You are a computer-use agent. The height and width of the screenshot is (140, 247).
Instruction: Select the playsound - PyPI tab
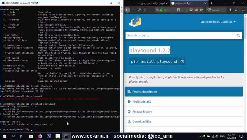(x=189, y=3)
